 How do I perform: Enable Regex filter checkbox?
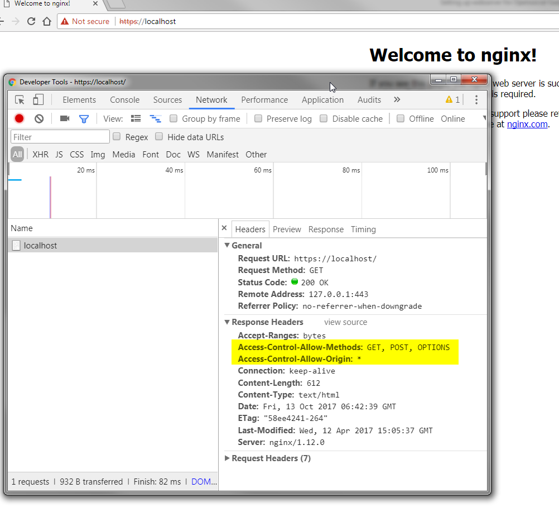[117, 137]
